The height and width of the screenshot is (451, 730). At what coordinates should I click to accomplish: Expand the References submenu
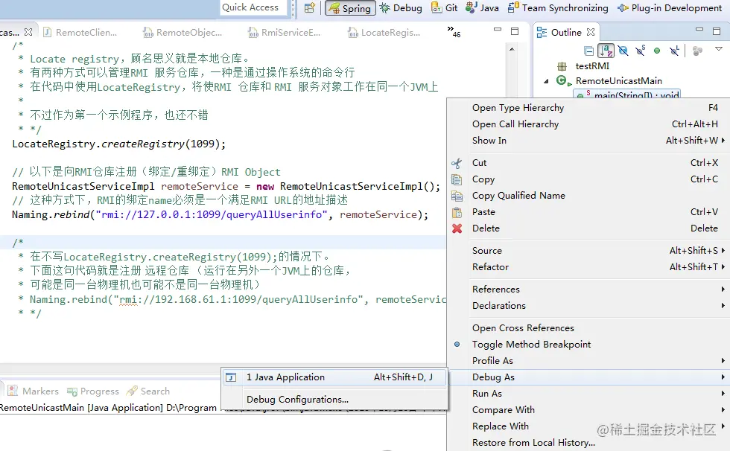(x=588, y=290)
